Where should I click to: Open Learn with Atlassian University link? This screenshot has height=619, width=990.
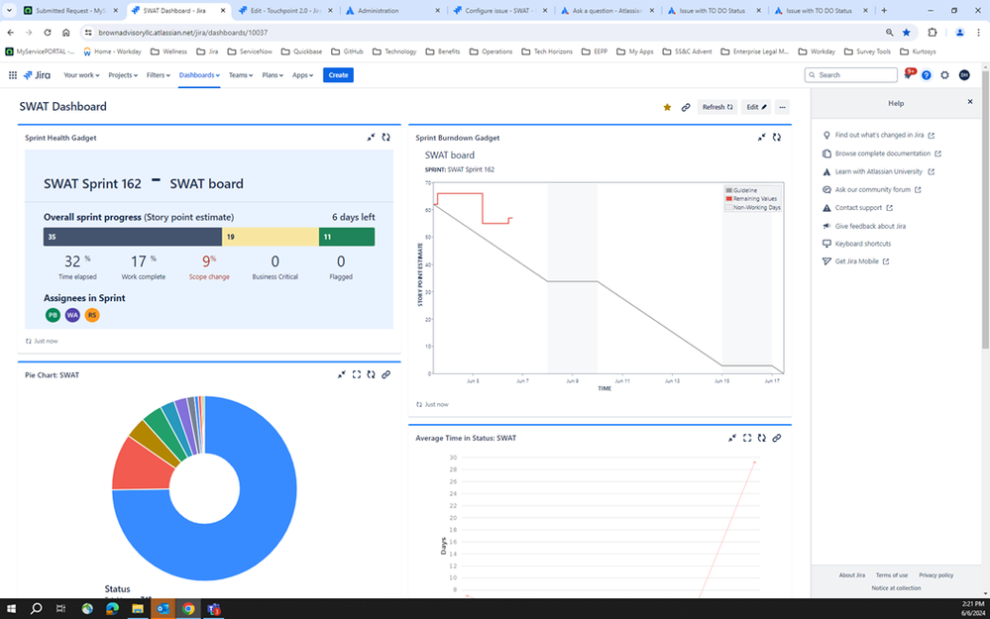(x=879, y=171)
